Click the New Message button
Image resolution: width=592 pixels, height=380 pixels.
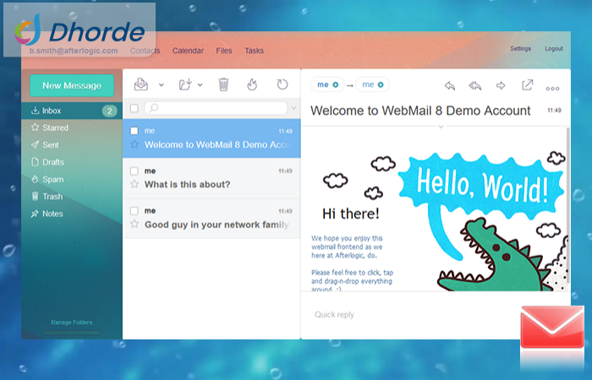72,85
